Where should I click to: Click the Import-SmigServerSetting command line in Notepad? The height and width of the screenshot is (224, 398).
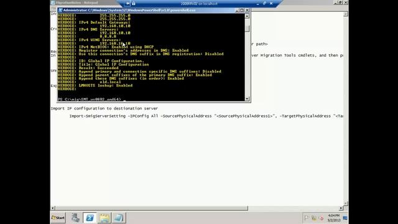pyautogui.click(x=206, y=116)
